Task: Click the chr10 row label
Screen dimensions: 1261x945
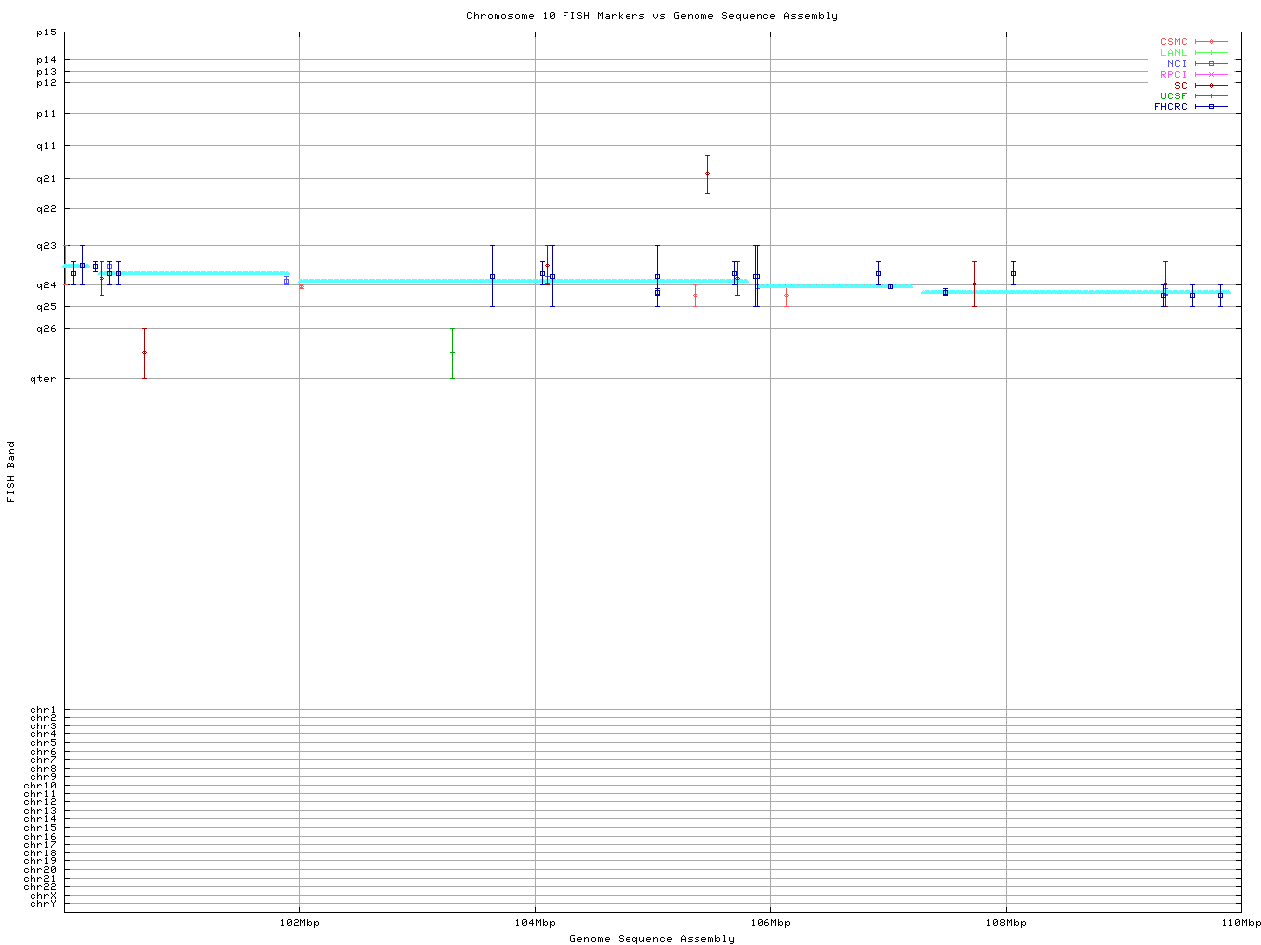Action: [42, 786]
